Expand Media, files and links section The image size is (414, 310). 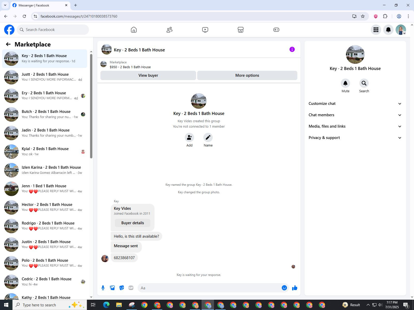tap(355, 126)
